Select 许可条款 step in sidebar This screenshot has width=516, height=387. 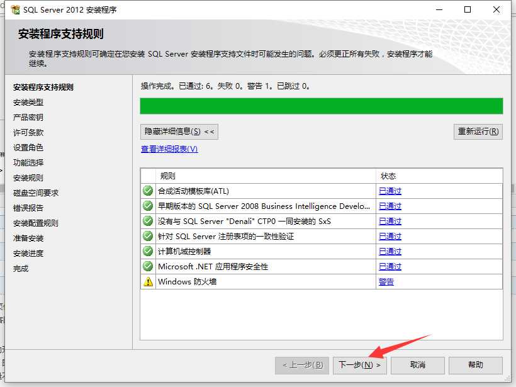point(28,133)
